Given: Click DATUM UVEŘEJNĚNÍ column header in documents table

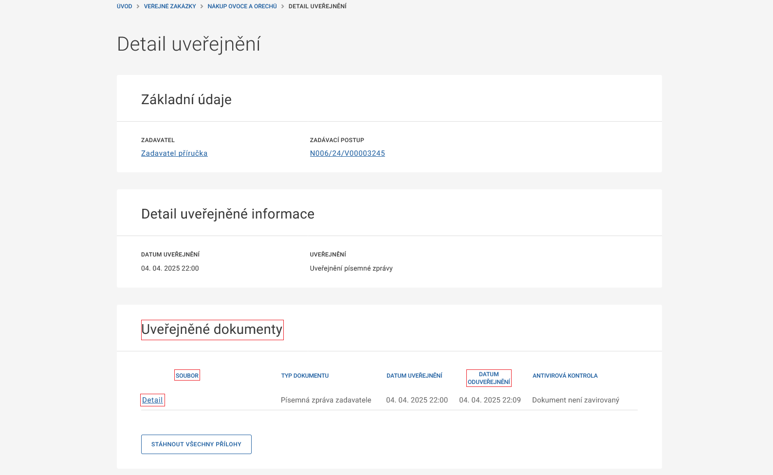Looking at the screenshot, I should point(414,376).
